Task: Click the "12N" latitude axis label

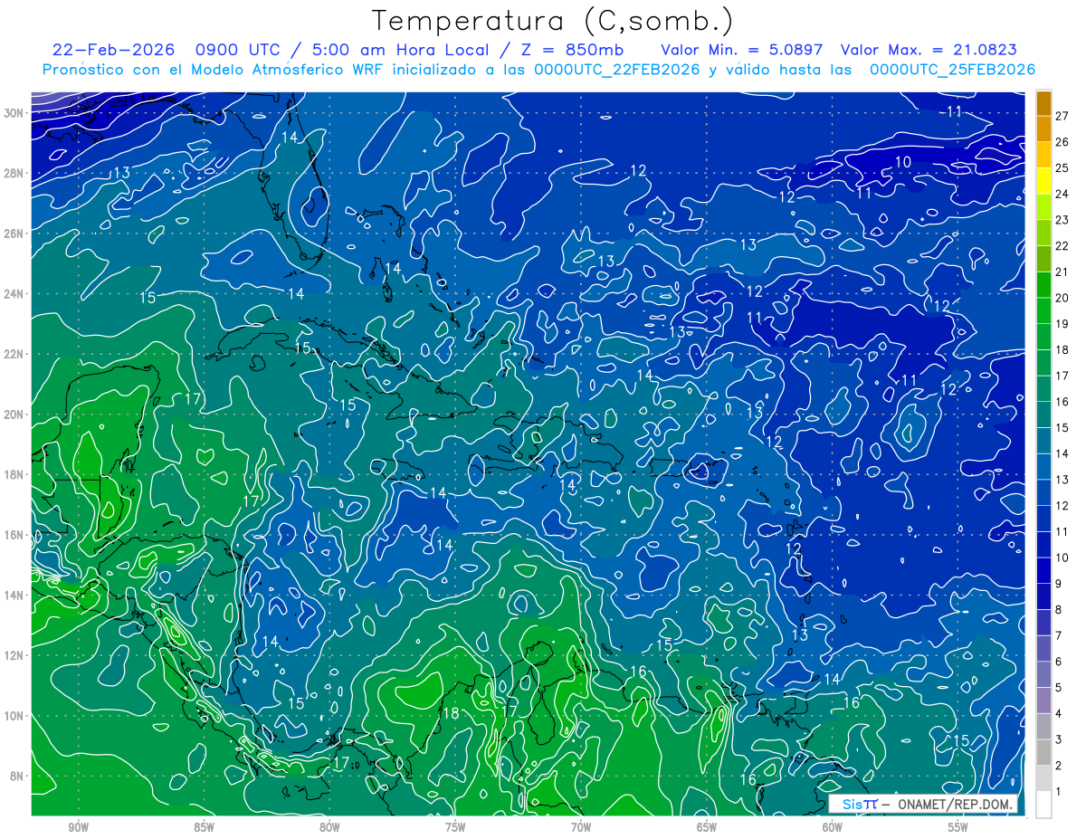Action: tap(14, 655)
